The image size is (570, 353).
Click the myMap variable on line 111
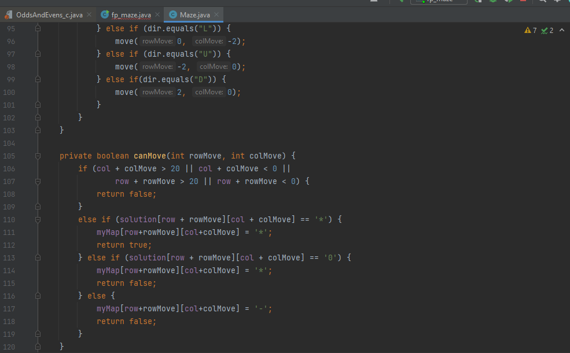(108, 232)
